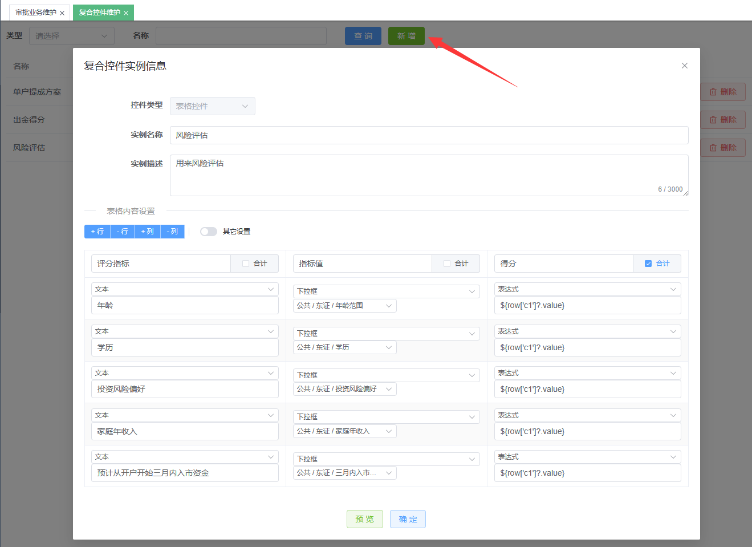Screen dimensions: 752x547
Task: Remove a column with -列
Action: point(172,232)
